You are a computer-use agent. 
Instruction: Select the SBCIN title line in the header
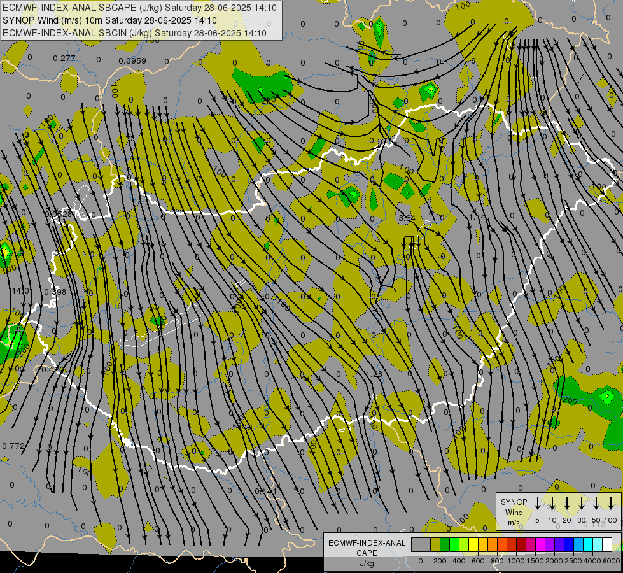tap(134, 33)
